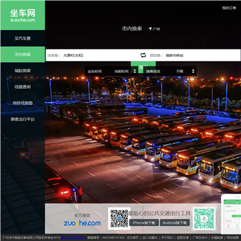The height and width of the screenshot is (241, 241).
Task: Click the stepper arrows on the current time selector
Action: [x=135, y=72]
